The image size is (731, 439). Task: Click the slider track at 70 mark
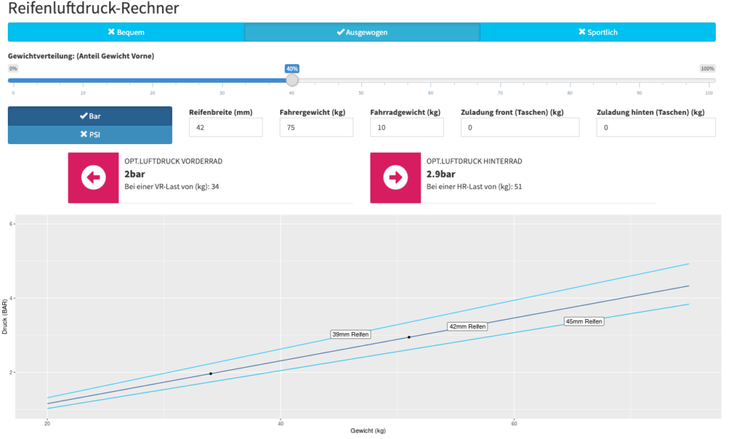pos(500,81)
